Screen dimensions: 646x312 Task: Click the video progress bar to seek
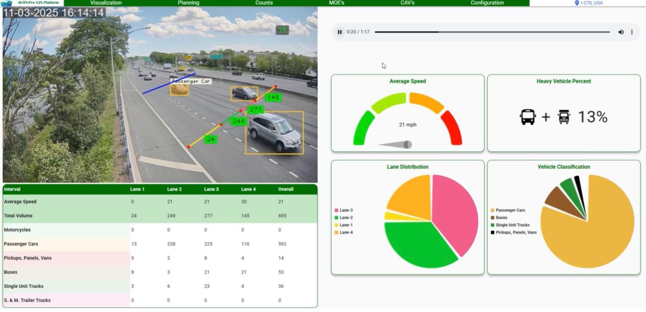493,31
